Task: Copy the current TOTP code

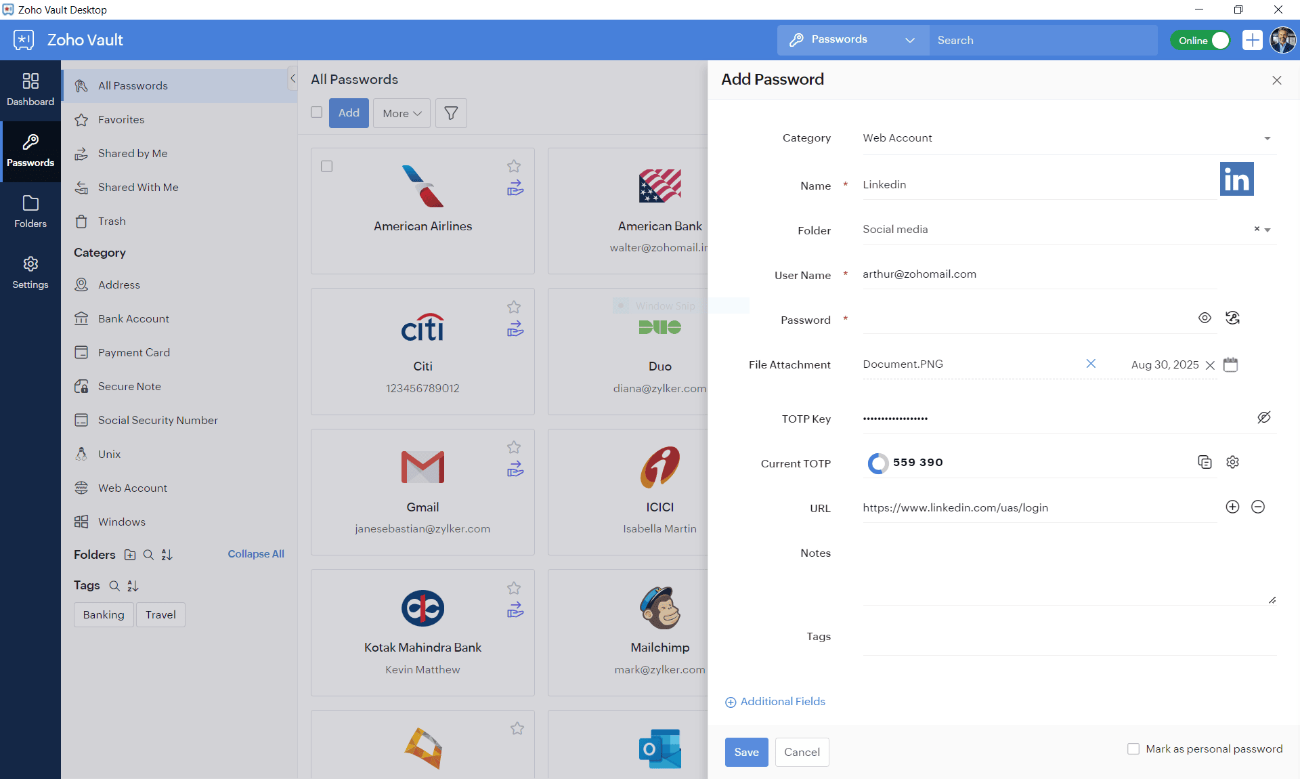Action: click(x=1205, y=462)
